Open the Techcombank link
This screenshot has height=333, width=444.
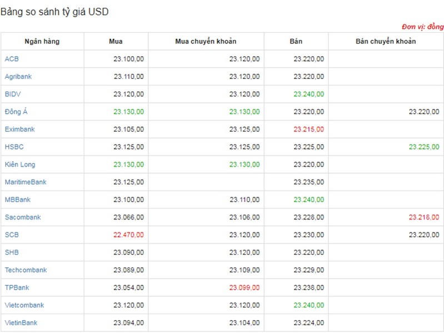pos(26,270)
